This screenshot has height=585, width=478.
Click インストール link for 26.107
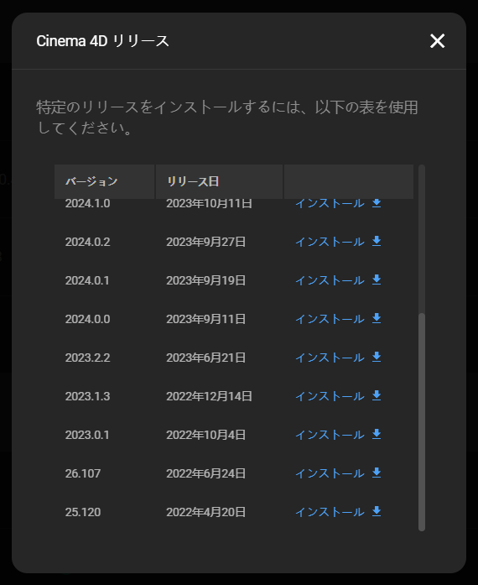click(330, 473)
